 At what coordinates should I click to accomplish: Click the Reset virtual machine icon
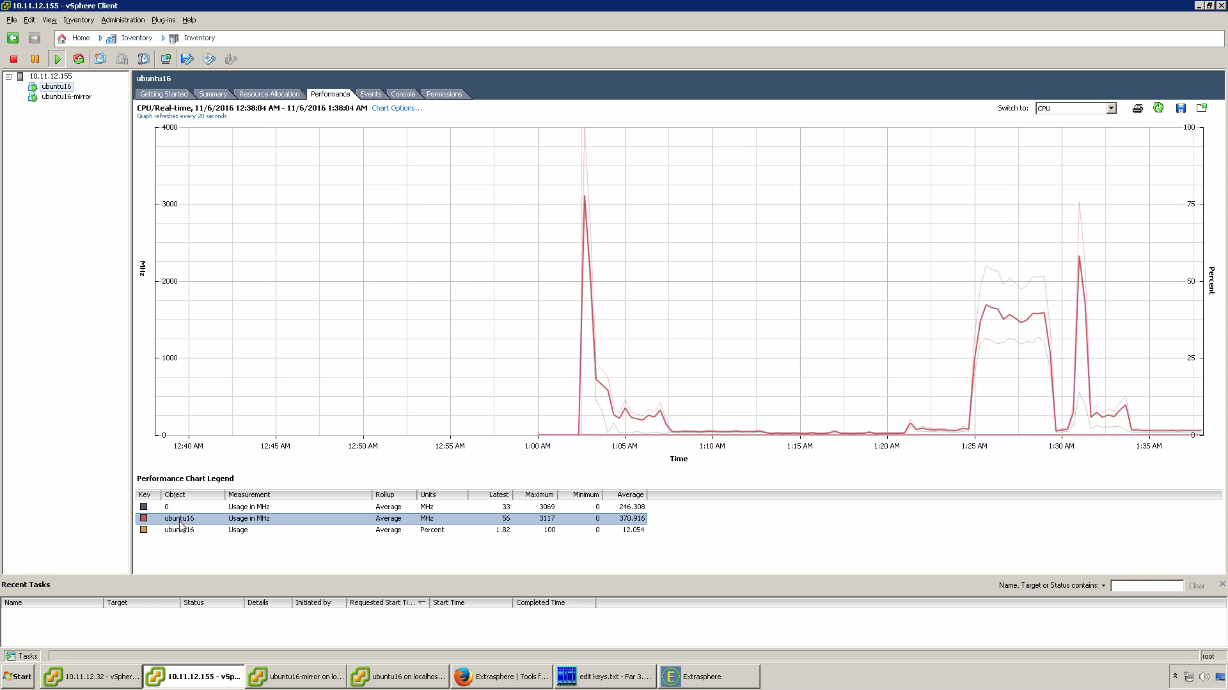pyautogui.click(x=79, y=59)
